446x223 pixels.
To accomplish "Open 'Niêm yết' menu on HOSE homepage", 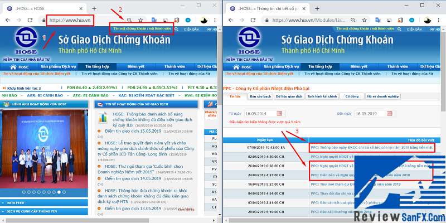I will (136, 66).
